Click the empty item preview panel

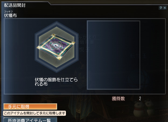(x=113, y=55)
